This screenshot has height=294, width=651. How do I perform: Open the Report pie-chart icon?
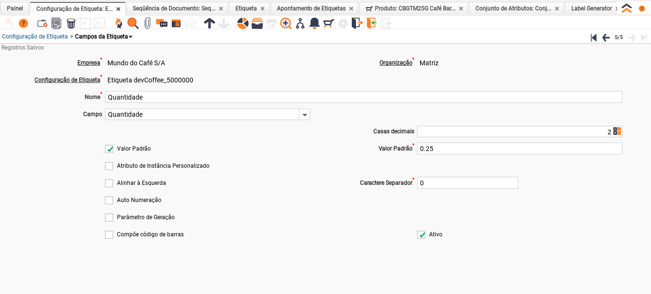[243, 23]
